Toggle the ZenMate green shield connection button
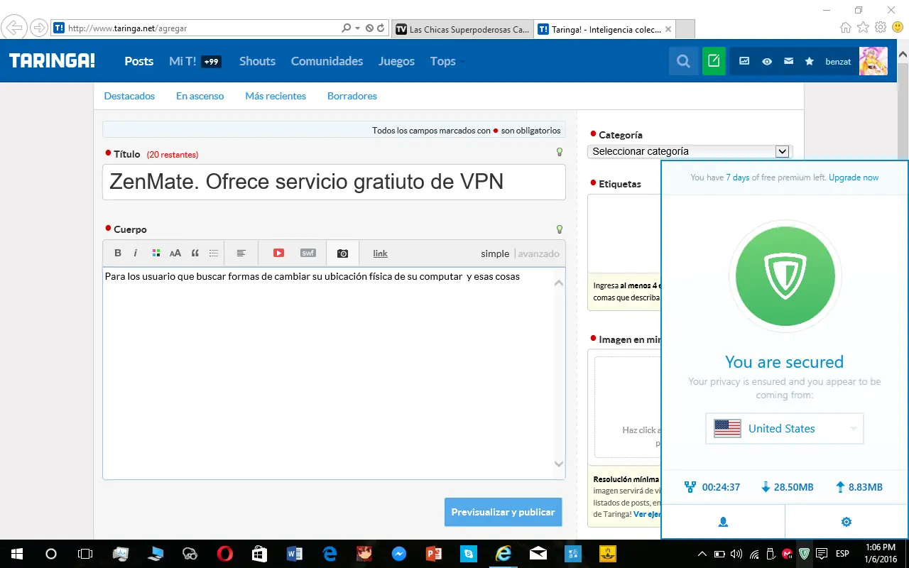Screen dimensions: 909x568 point(785,277)
